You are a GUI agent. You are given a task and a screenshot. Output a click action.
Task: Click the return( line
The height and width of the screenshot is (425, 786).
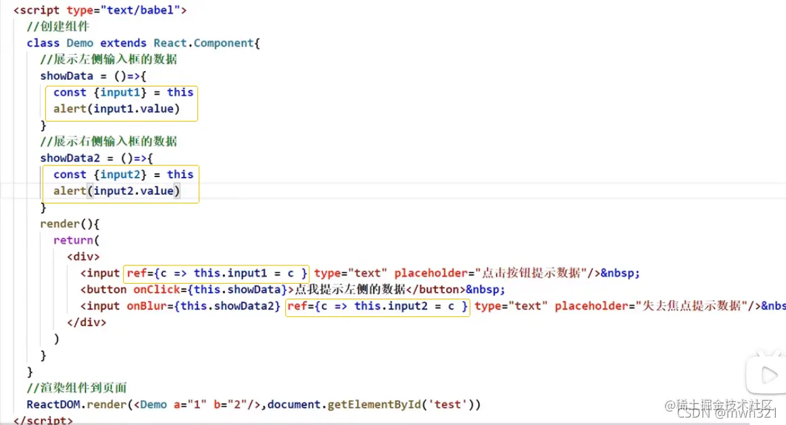[76, 240]
